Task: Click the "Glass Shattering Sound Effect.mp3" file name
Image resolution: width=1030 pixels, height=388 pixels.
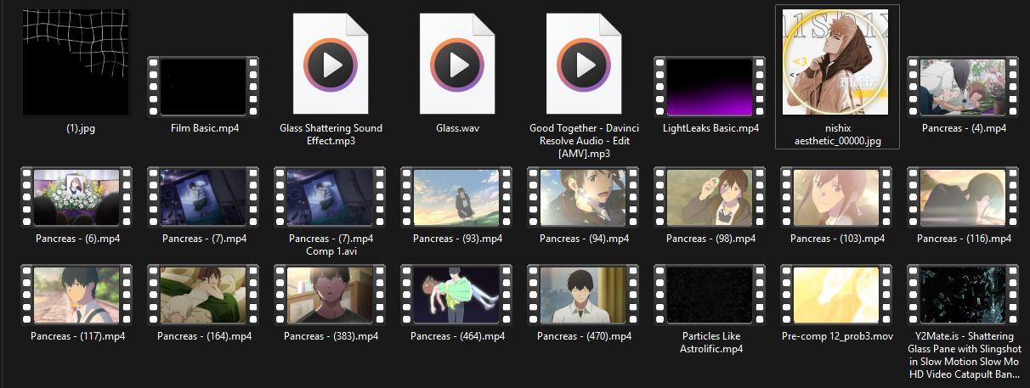Action: click(x=331, y=134)
